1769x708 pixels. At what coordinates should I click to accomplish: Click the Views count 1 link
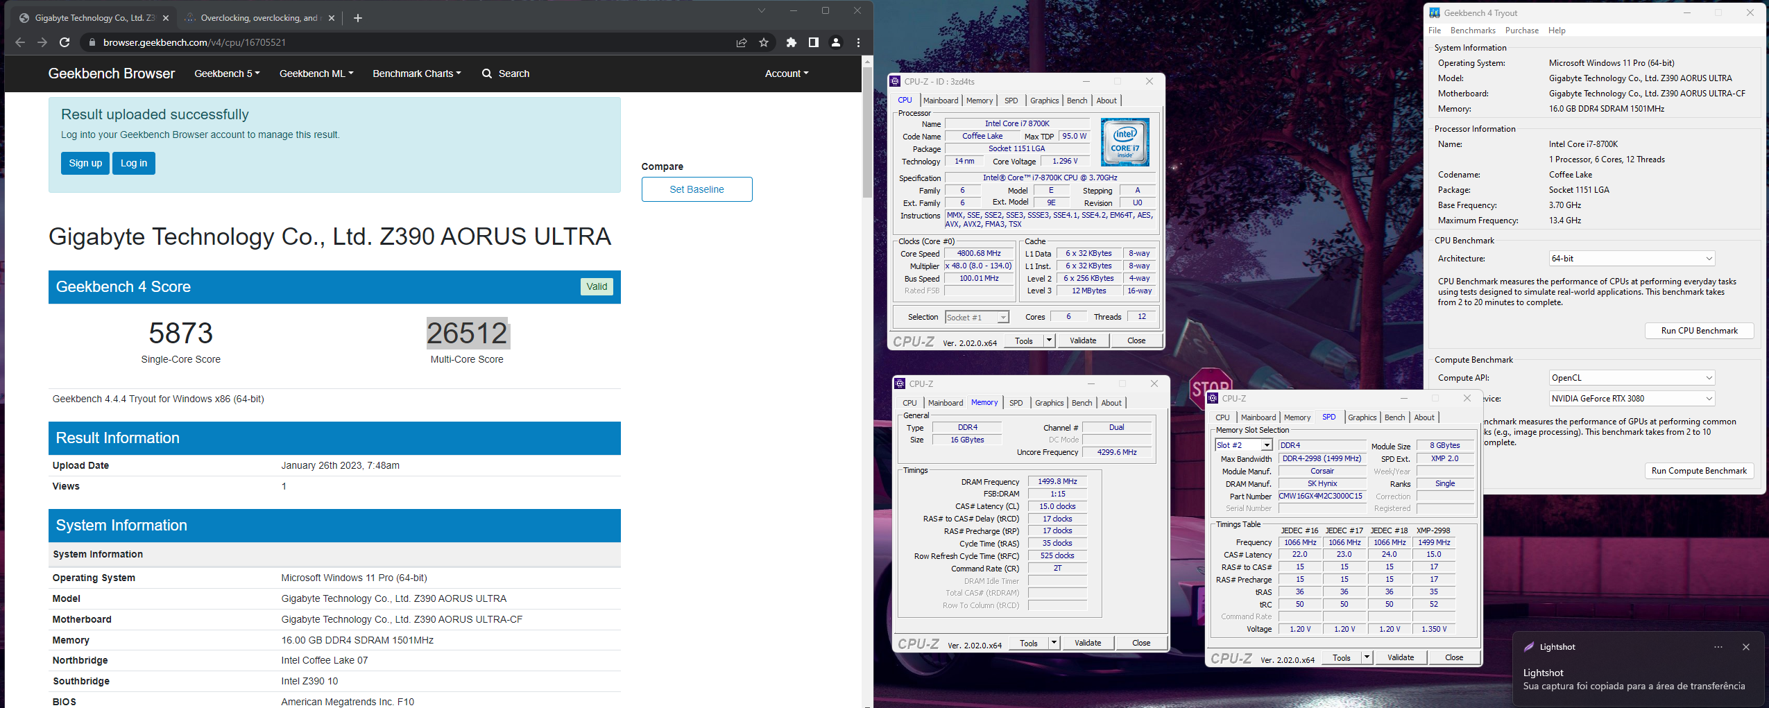click(284, 486)
